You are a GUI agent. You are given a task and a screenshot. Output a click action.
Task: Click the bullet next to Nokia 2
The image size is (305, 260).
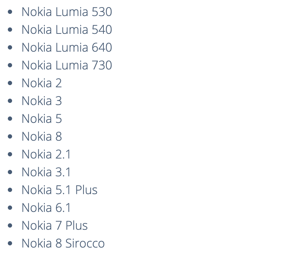10,83
